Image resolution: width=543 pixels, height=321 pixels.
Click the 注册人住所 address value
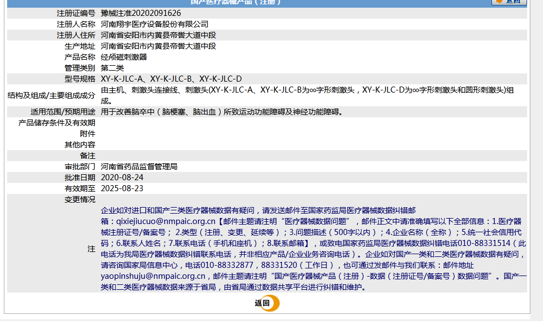point(159,35)
